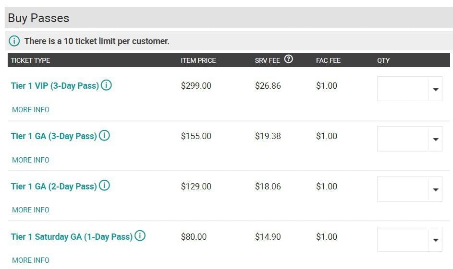Select the Tier 1 VIP (3-Day Pass) title link

pyautogui.click(x=55, y=86)
